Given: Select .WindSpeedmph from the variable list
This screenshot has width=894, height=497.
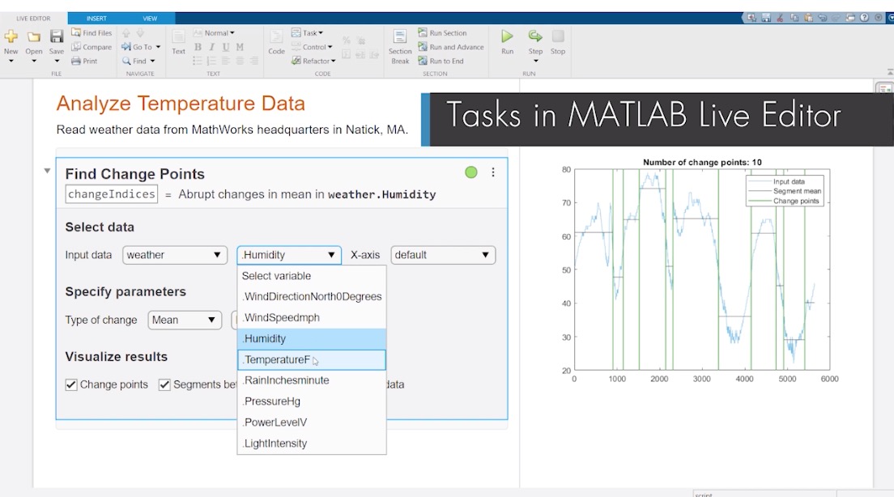Looking at the screenshot, I should [x=312, y=317].
